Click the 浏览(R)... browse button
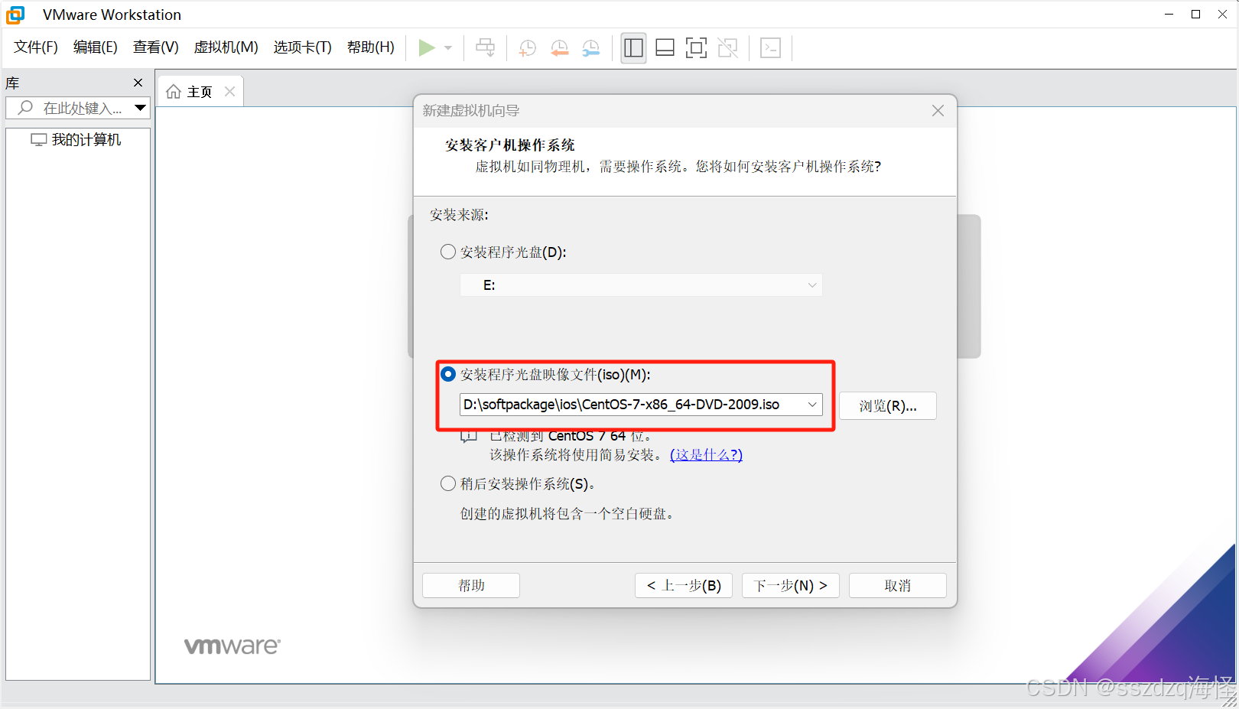 point(888,406)
